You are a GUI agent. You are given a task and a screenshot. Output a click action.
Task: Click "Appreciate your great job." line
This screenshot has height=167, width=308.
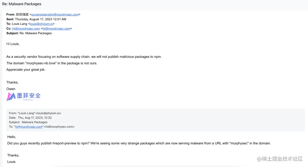pyautogui.click(x=26, y=70)
